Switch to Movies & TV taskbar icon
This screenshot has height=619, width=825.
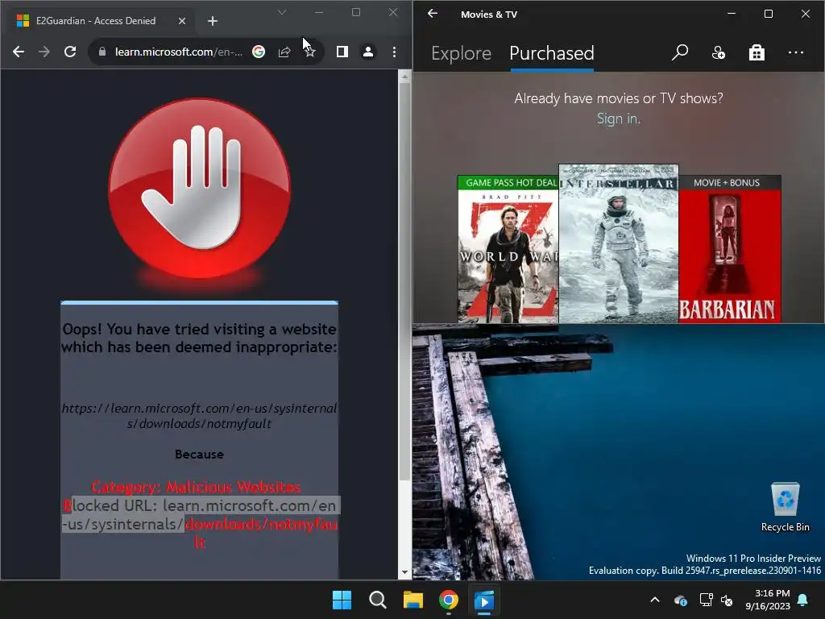484,600
